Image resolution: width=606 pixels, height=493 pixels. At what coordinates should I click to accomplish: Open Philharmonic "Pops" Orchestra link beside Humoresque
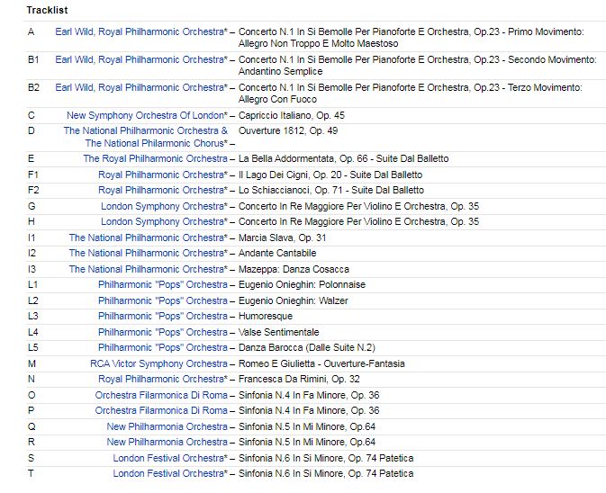(162, 317)
